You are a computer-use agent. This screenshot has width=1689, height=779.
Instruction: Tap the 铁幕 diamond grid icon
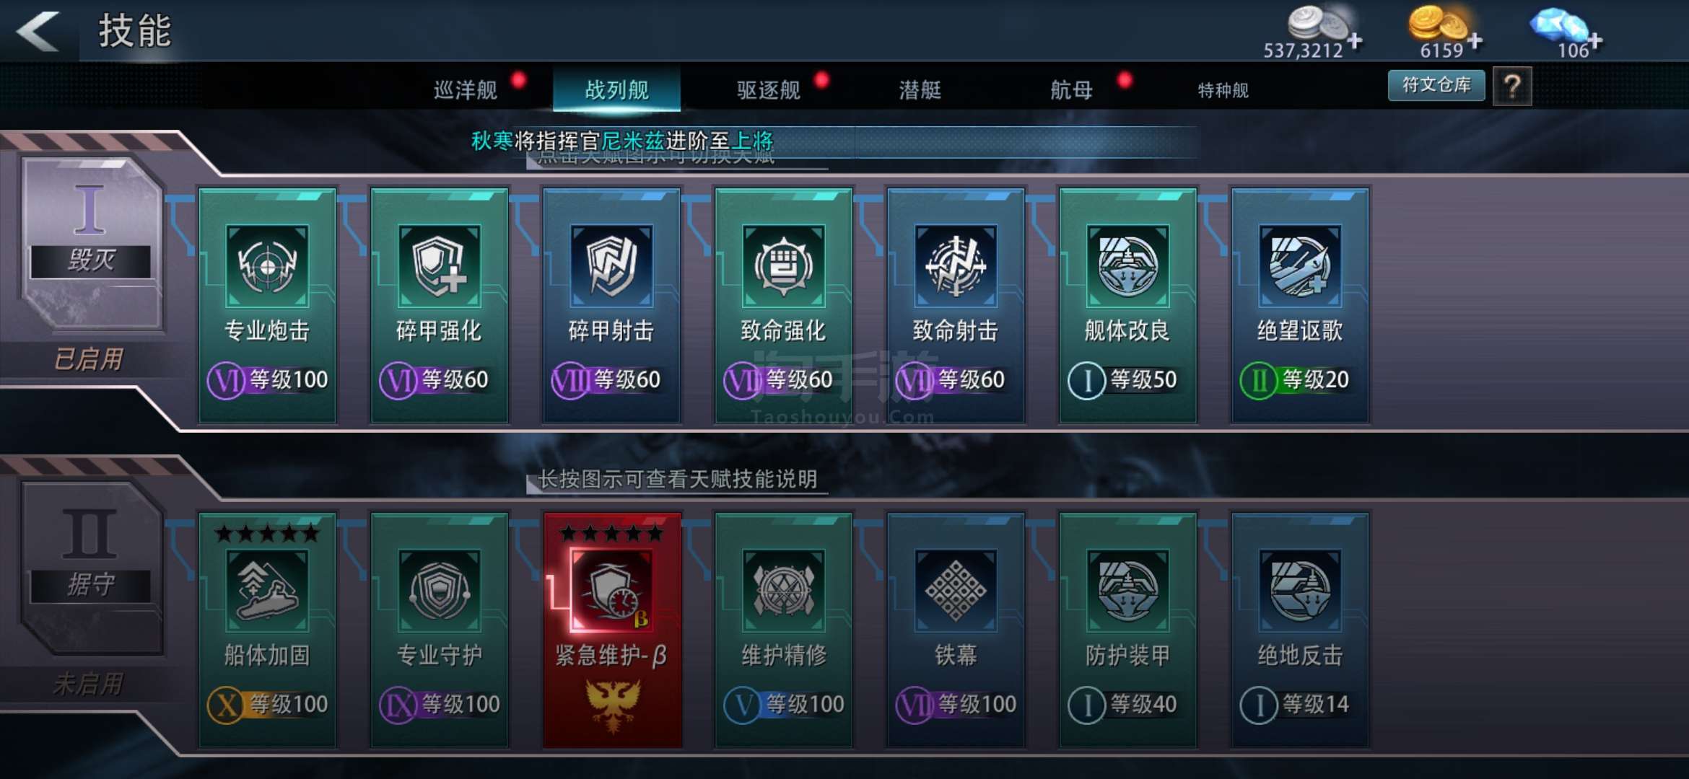(x=956, y=590)
